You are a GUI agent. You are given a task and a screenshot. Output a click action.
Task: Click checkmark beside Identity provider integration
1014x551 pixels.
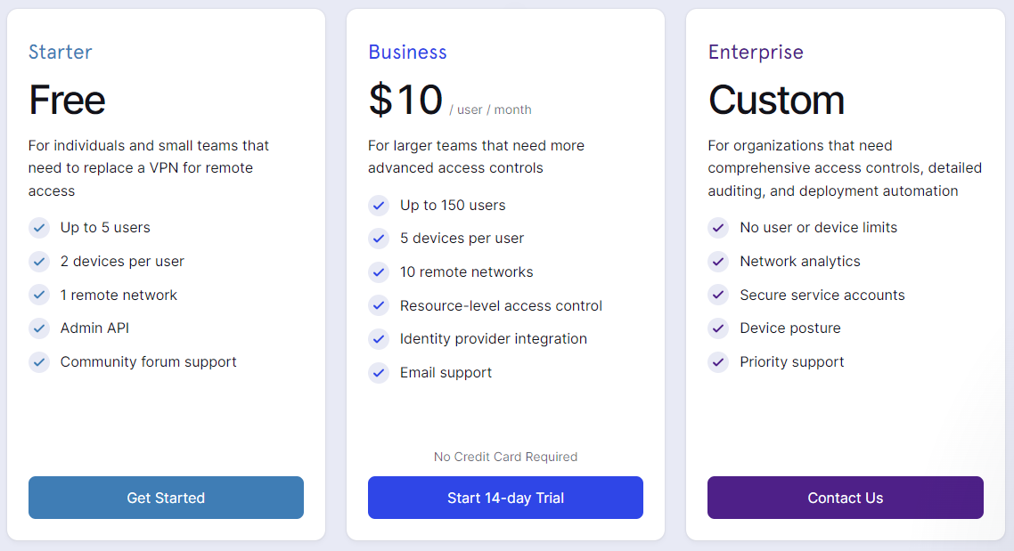pyautogui.click(x=379, y=339)
